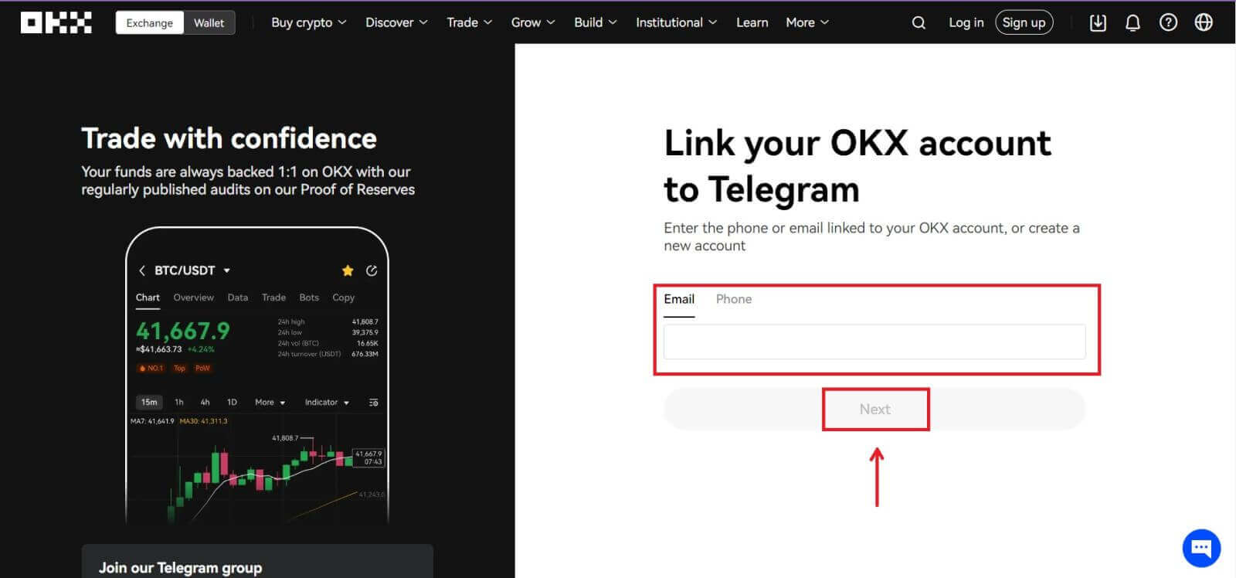The height and width of the screenshot is (578, 1236).
Task: Open the search icon
Action: (x=919, y=22)
